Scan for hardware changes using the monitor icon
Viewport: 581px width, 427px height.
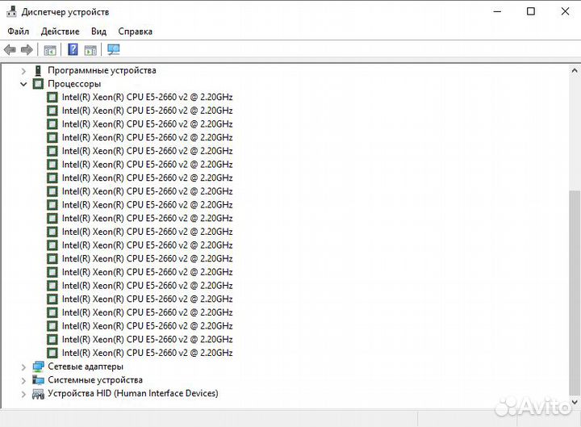pos(114,49)
